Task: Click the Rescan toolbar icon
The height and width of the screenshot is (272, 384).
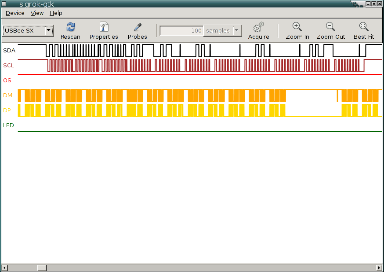Action: click(70, 27)
